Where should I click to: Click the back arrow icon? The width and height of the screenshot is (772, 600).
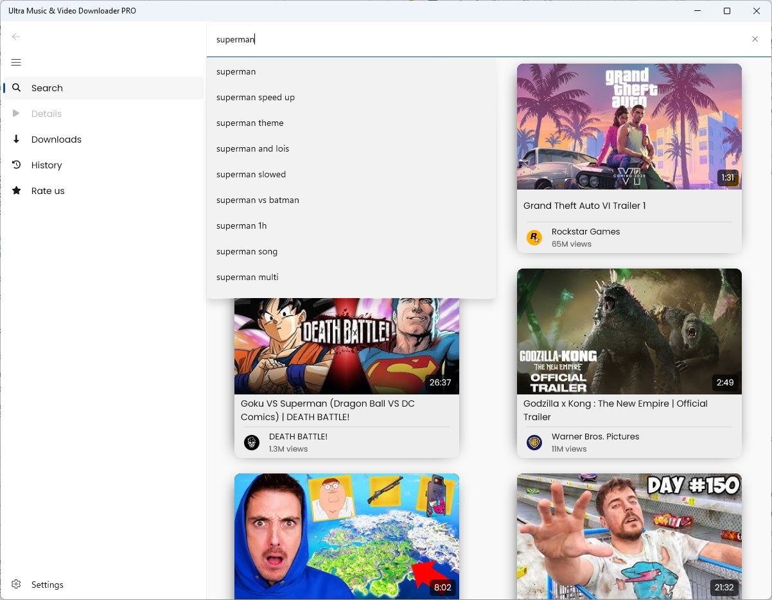click(16, 37)
